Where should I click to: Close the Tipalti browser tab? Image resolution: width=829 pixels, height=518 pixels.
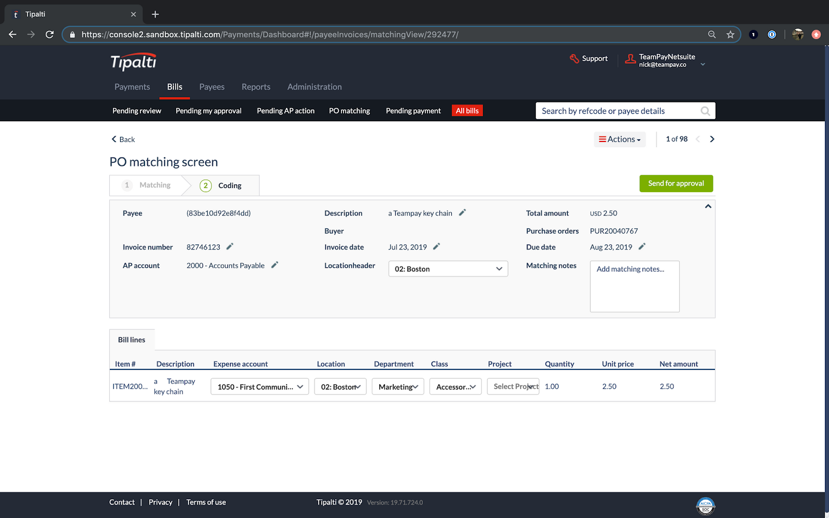[x=133, y=14]
